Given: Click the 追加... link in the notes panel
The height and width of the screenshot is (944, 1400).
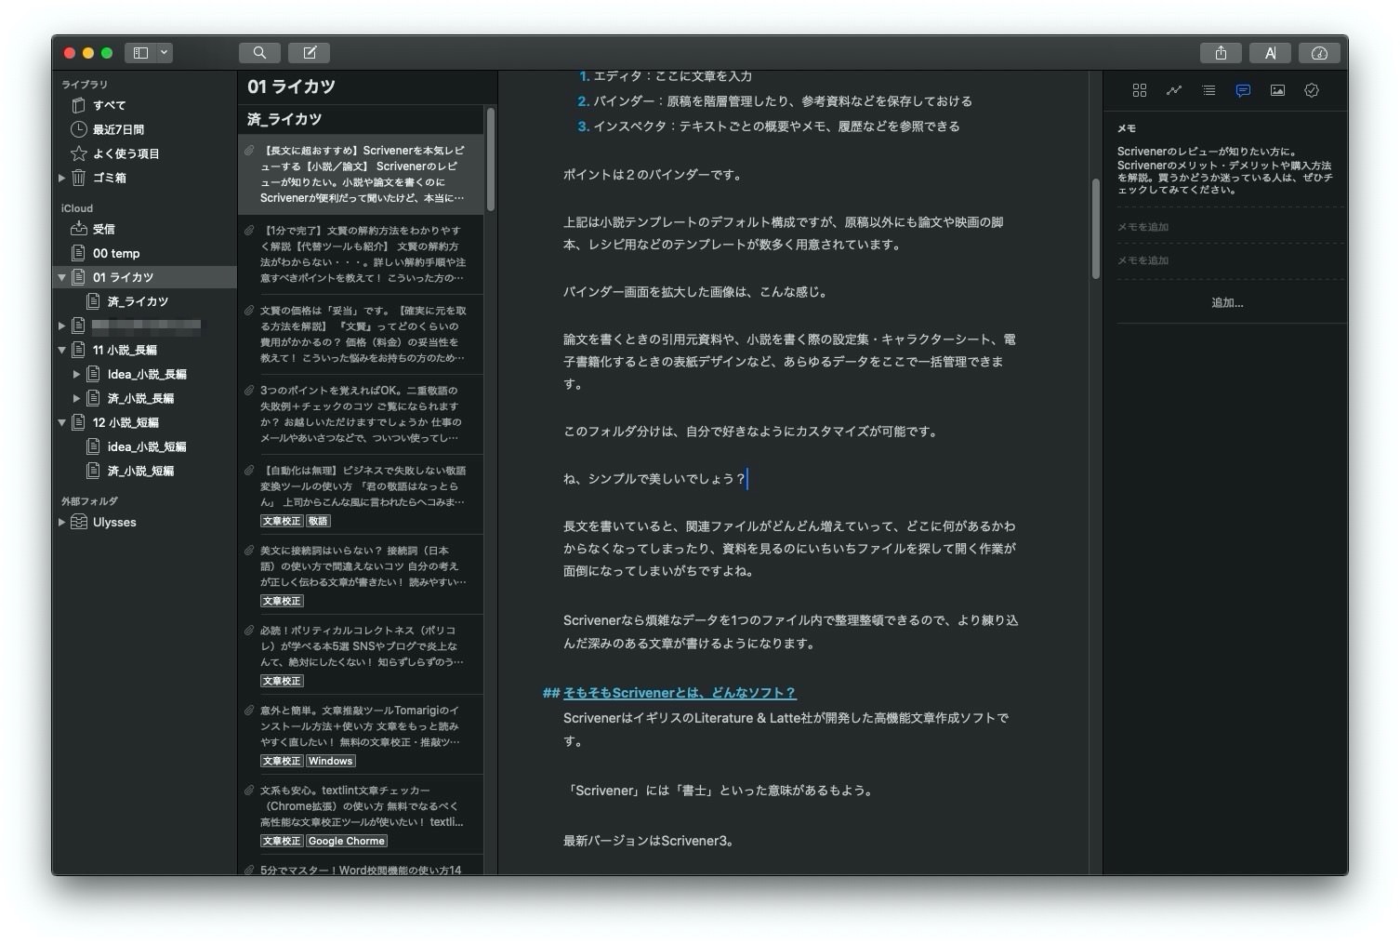Looking at the screenshot, I should coord(1227,302).
